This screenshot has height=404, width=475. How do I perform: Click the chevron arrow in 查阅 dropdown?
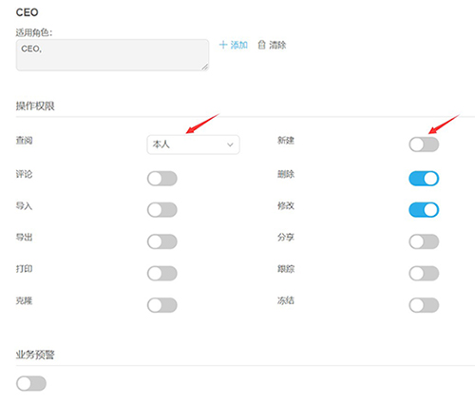tap(230, 144)
